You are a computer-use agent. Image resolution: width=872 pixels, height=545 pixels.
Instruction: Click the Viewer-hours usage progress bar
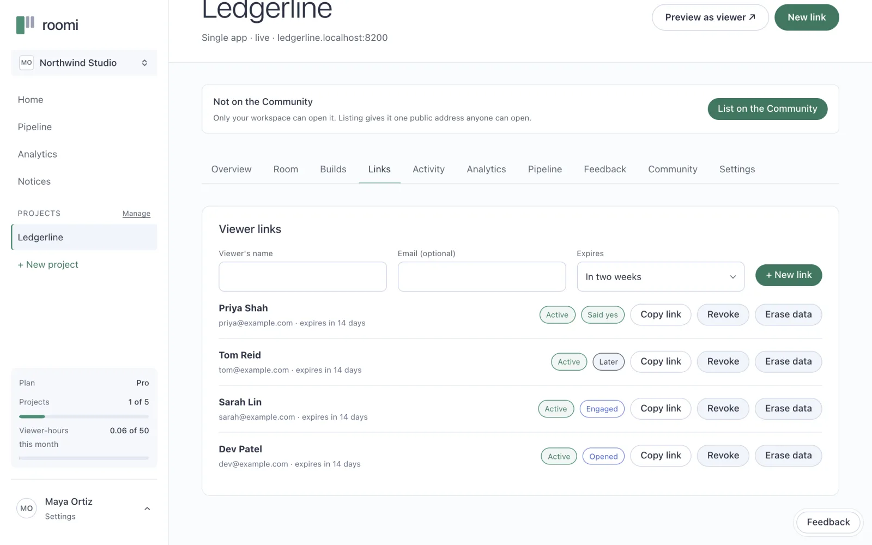(84, 458)
